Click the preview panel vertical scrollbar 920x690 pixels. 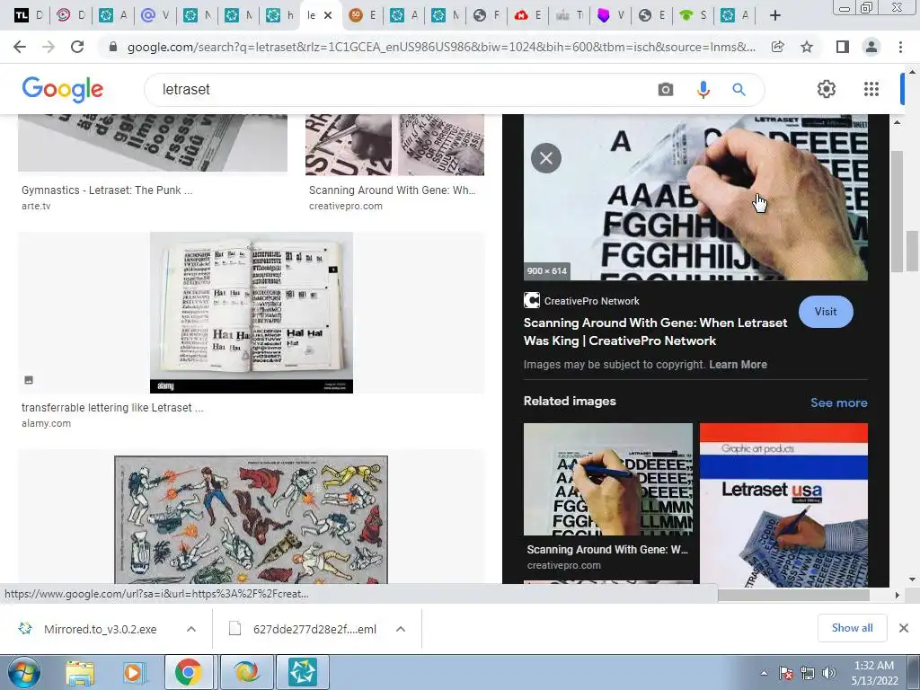[897, 211]
